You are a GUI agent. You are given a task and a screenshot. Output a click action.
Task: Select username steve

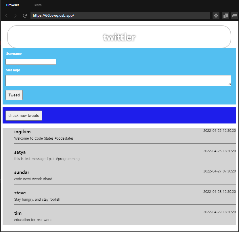(20, 193)
